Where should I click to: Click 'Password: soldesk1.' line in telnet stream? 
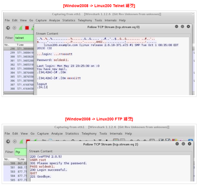tap(53, 60)
